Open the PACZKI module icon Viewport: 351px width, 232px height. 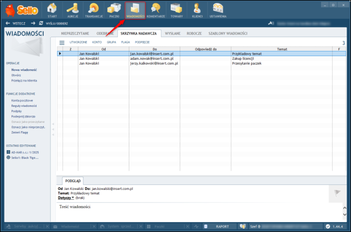tap(114, 11)
